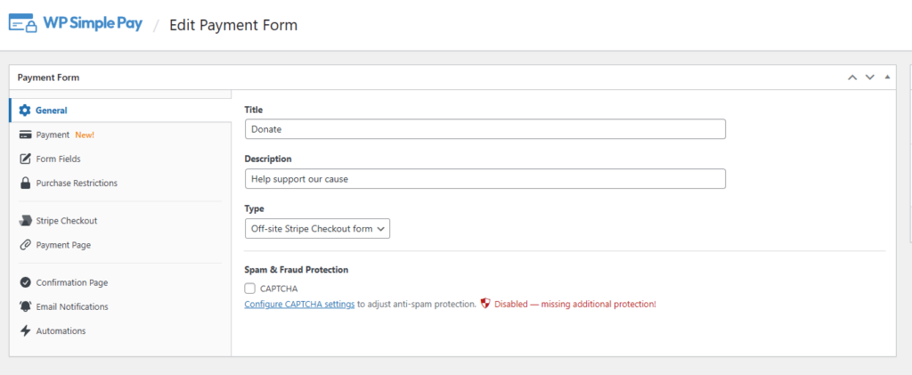Click the Automations lightning bolt icon
912x375 pixels.
coord(25,330)
